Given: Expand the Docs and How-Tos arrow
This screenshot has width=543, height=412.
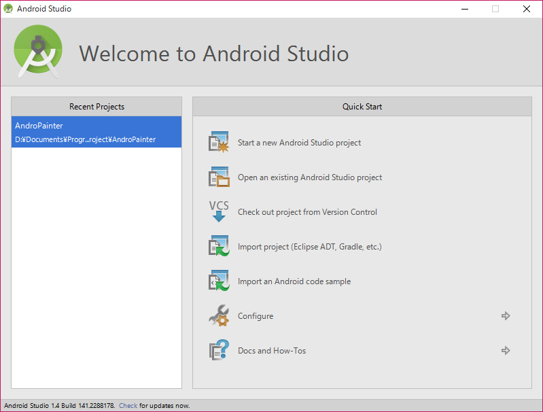Looking at the screenshot, I should click(x=506, y=351).
